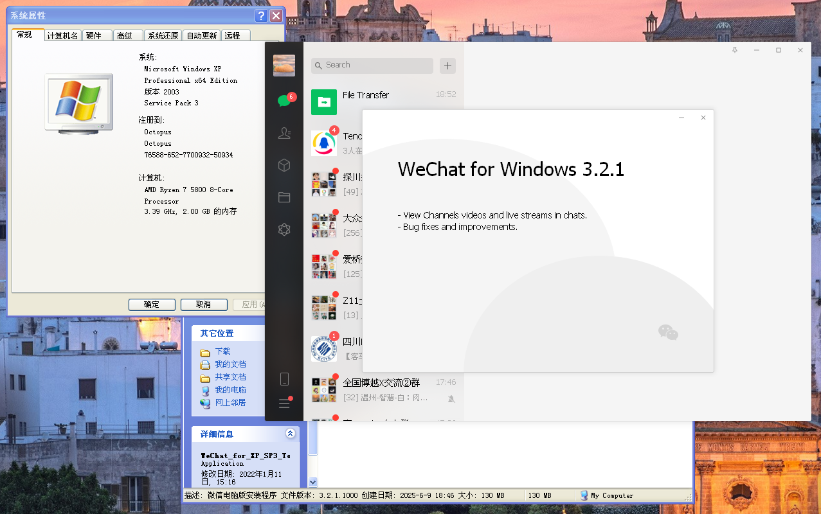The width and height of the screenshot is (821, 514).
Task: Click the Mobile phone icon in WeChat sidebar
Action: (284, 379)
